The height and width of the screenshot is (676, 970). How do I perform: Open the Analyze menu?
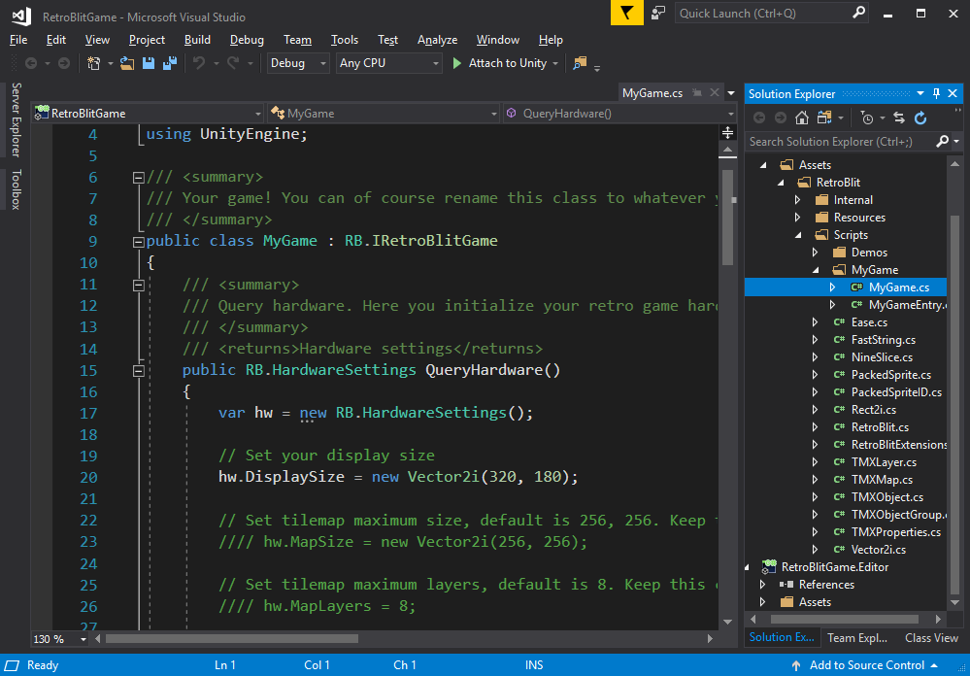(437, 40)
